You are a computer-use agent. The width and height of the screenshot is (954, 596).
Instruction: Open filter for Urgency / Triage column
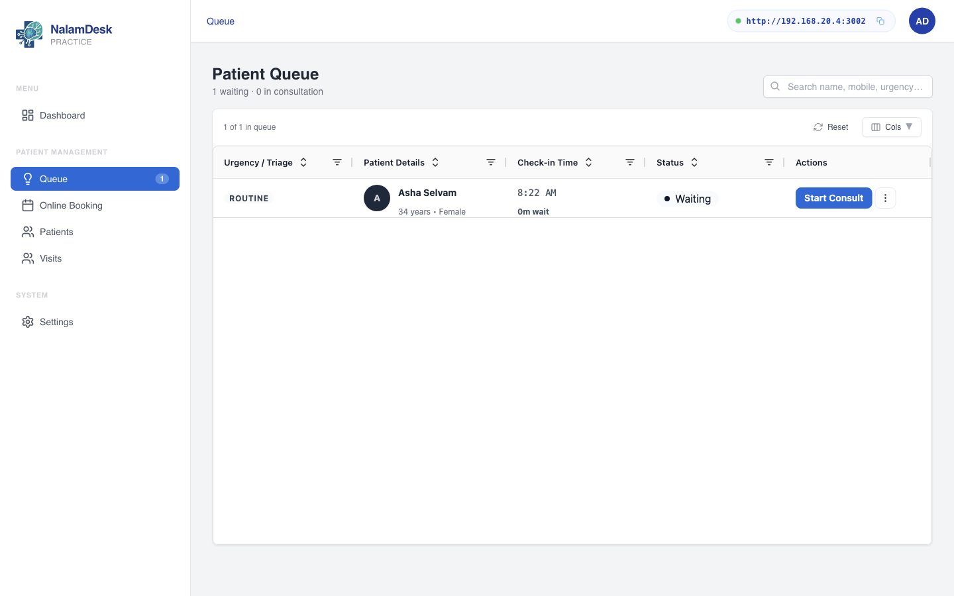pos(337,162)
